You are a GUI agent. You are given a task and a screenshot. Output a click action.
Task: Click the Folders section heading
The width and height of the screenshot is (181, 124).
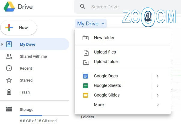coord(88,117)
